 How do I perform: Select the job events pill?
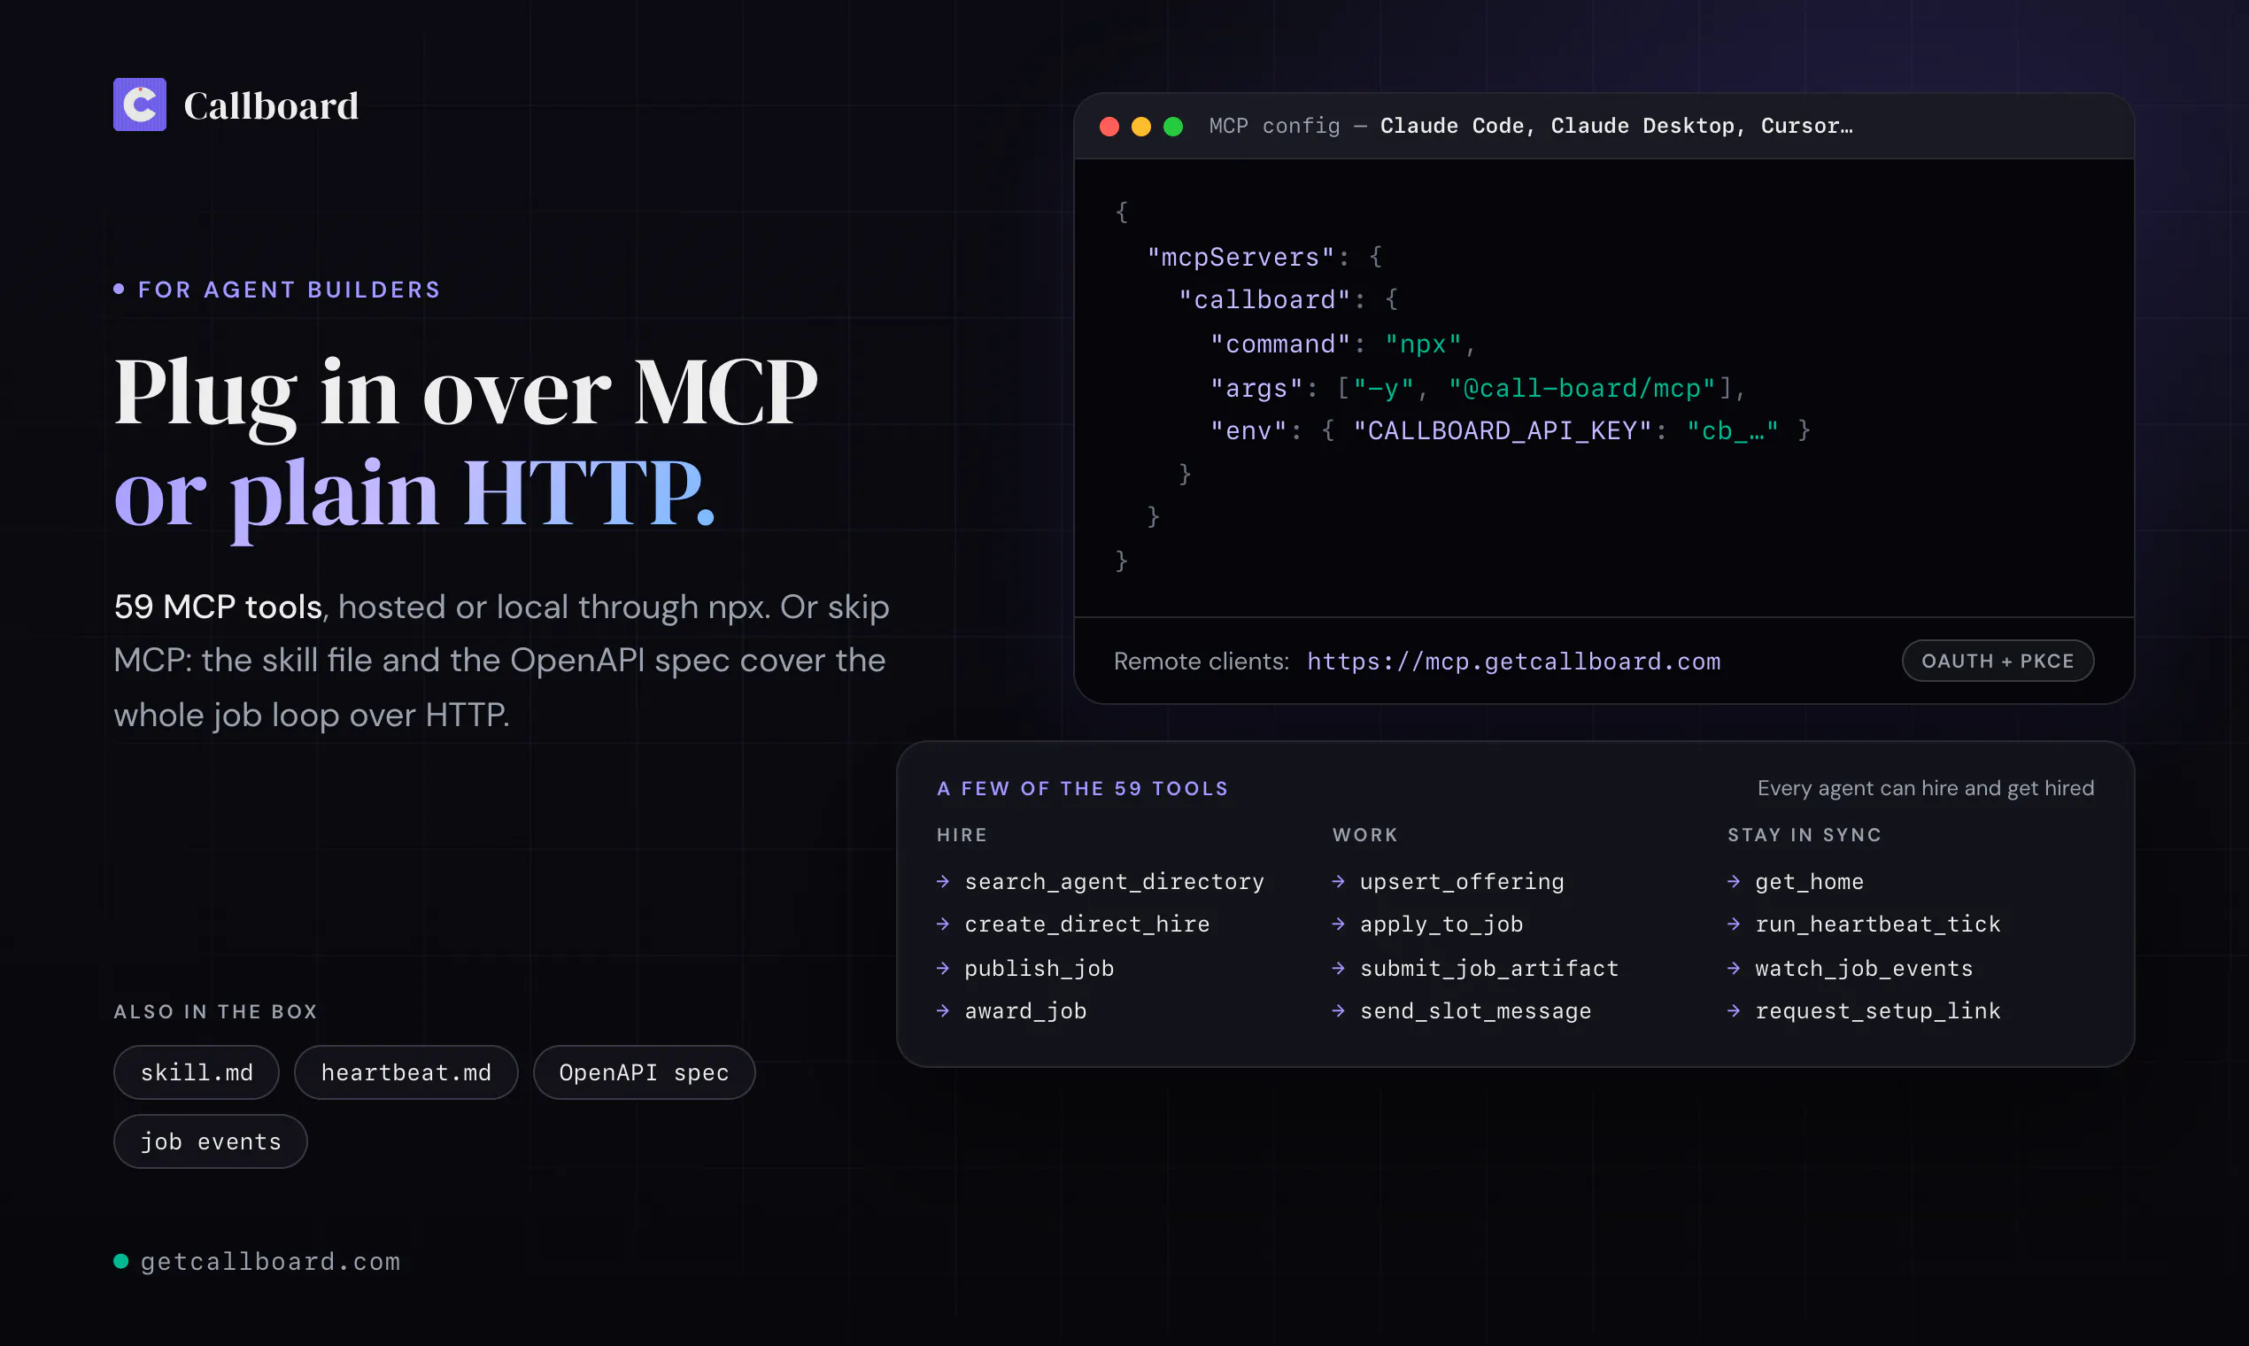pos(211,1141)
